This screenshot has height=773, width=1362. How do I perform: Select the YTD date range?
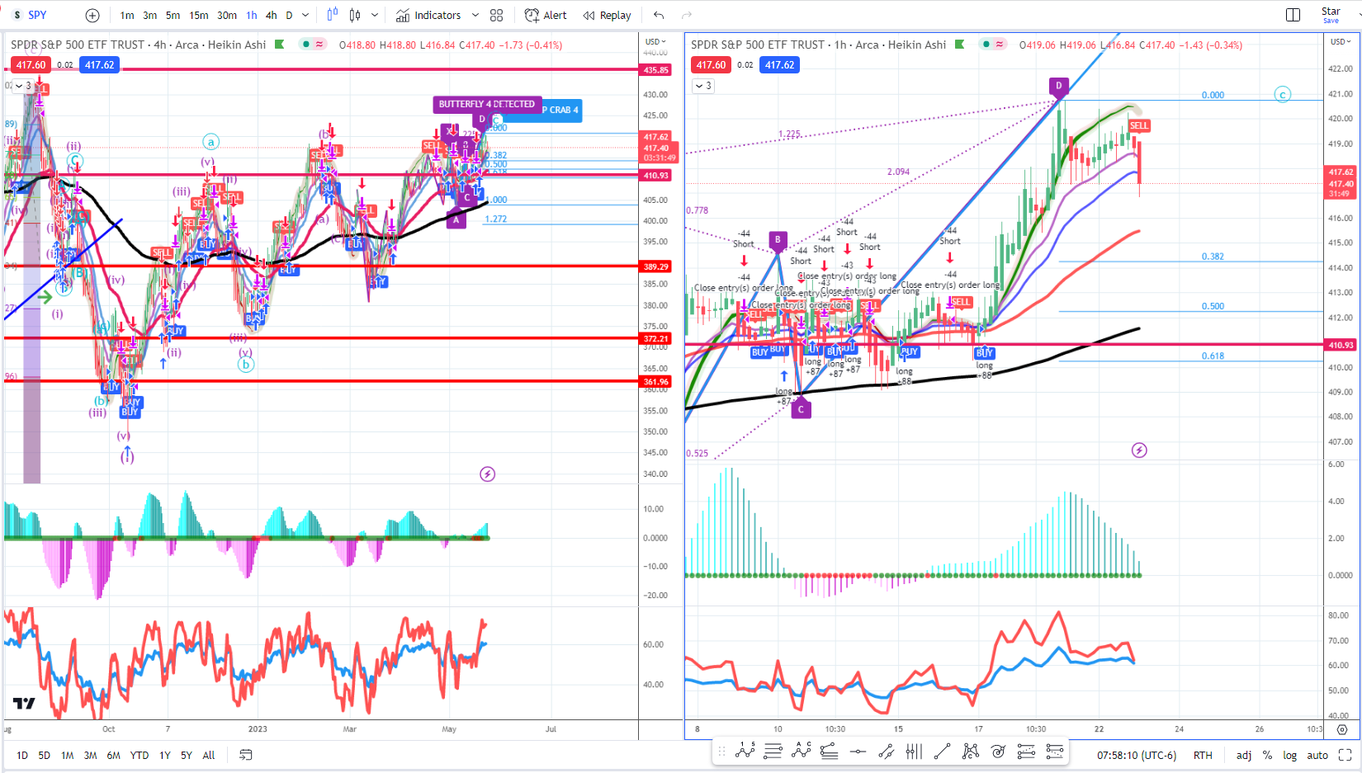point(140,755)
